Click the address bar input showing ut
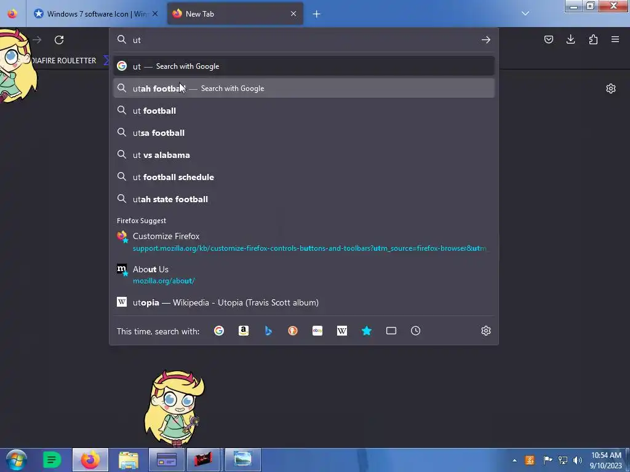This screenshot has height=472, width=630. tap(303, 40)
